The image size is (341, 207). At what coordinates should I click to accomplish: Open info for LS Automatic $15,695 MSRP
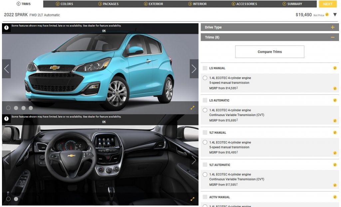[335, 121]
